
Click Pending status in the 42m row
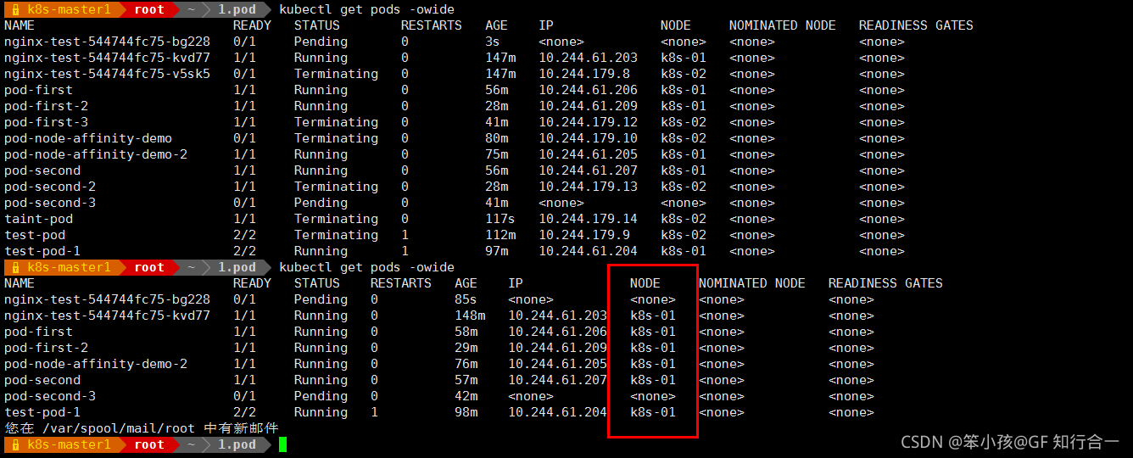[x=321, y=396]
